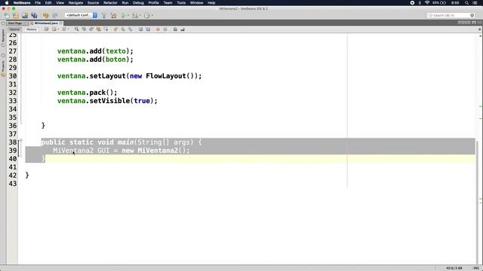This screenshot has width=483, height=271.
Task: Click the Wi-Fi menu bar icon
Action: (427, 3)
